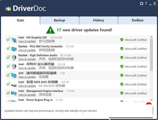Click the Intel HD Graphics 530 device icon
This screenshot has height=120, width=158.
point(14,40)
